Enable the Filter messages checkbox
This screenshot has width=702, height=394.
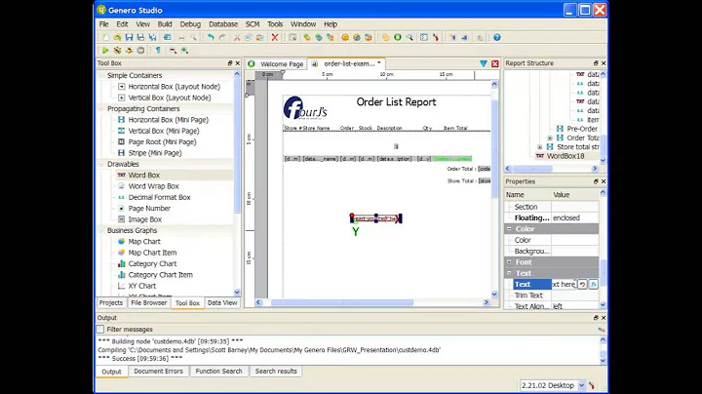pos(100,330)
